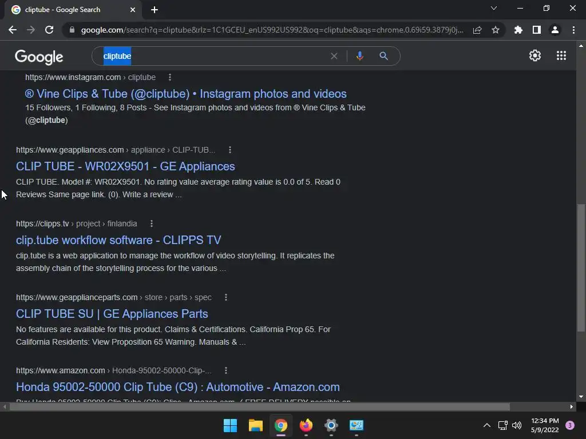Click the https://clipps.tv › project › finlandia breadcrumb
Screen dimensions: 586x439
[x=77, y=224]
